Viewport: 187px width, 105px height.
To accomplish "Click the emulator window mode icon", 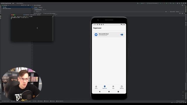I will 180,13.
